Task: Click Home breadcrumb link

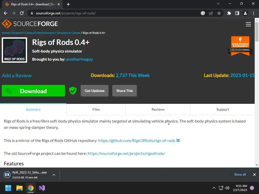Action: coord(6,33)
